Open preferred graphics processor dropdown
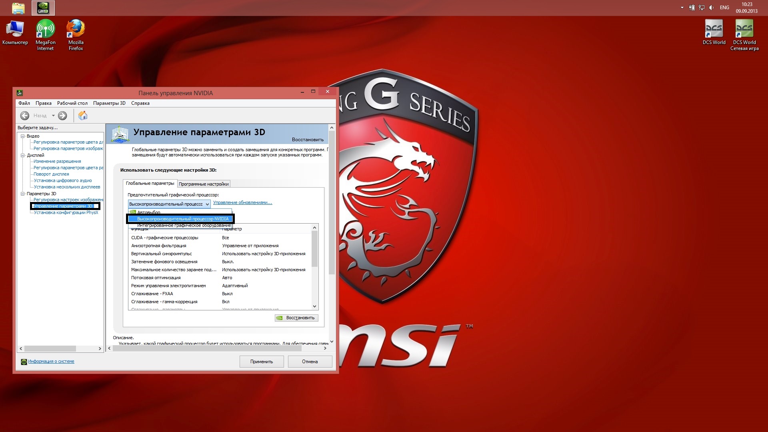The width and height of the screenshot is (768, 432). 169,204
